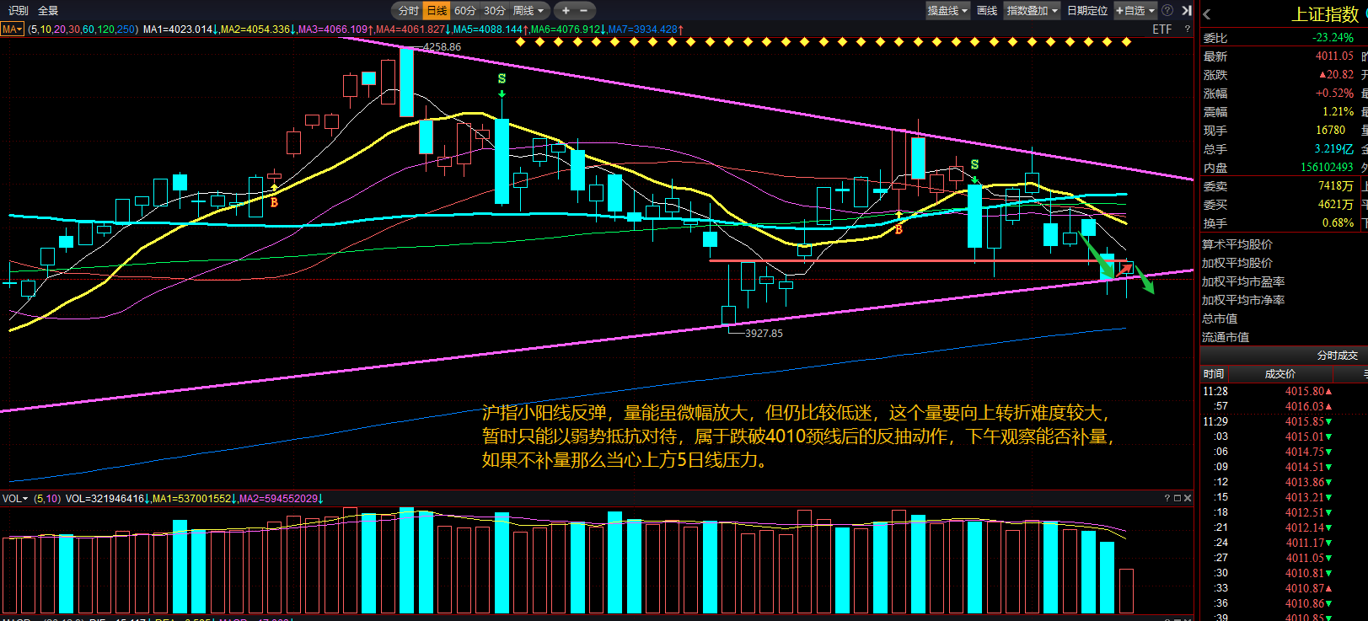
Task: Maximize the VOL panel with square icon
Action: [1178, 498]
